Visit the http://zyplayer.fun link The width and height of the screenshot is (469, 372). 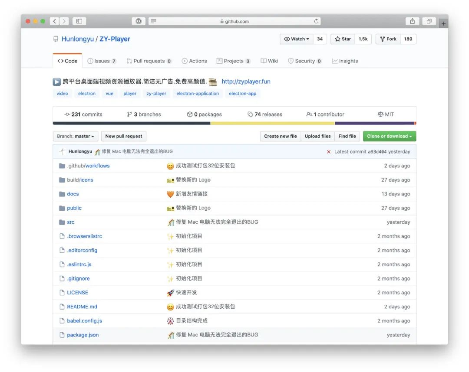pos(246,82)
